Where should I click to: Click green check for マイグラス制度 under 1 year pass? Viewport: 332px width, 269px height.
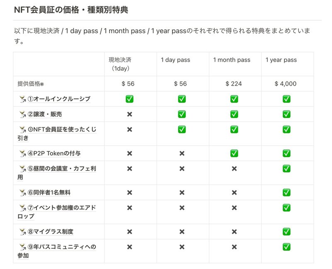tap(286, 232)
